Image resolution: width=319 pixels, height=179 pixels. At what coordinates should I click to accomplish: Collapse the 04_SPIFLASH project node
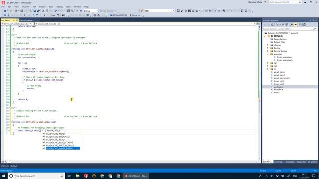coord(265,36)
